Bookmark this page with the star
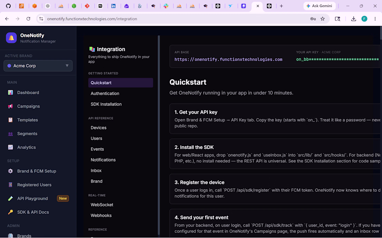This screenshot has width=382, height=238. (x=323, y=19)
